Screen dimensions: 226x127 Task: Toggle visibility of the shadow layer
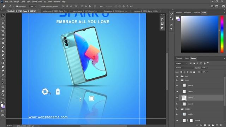click(x=177, y=120)
